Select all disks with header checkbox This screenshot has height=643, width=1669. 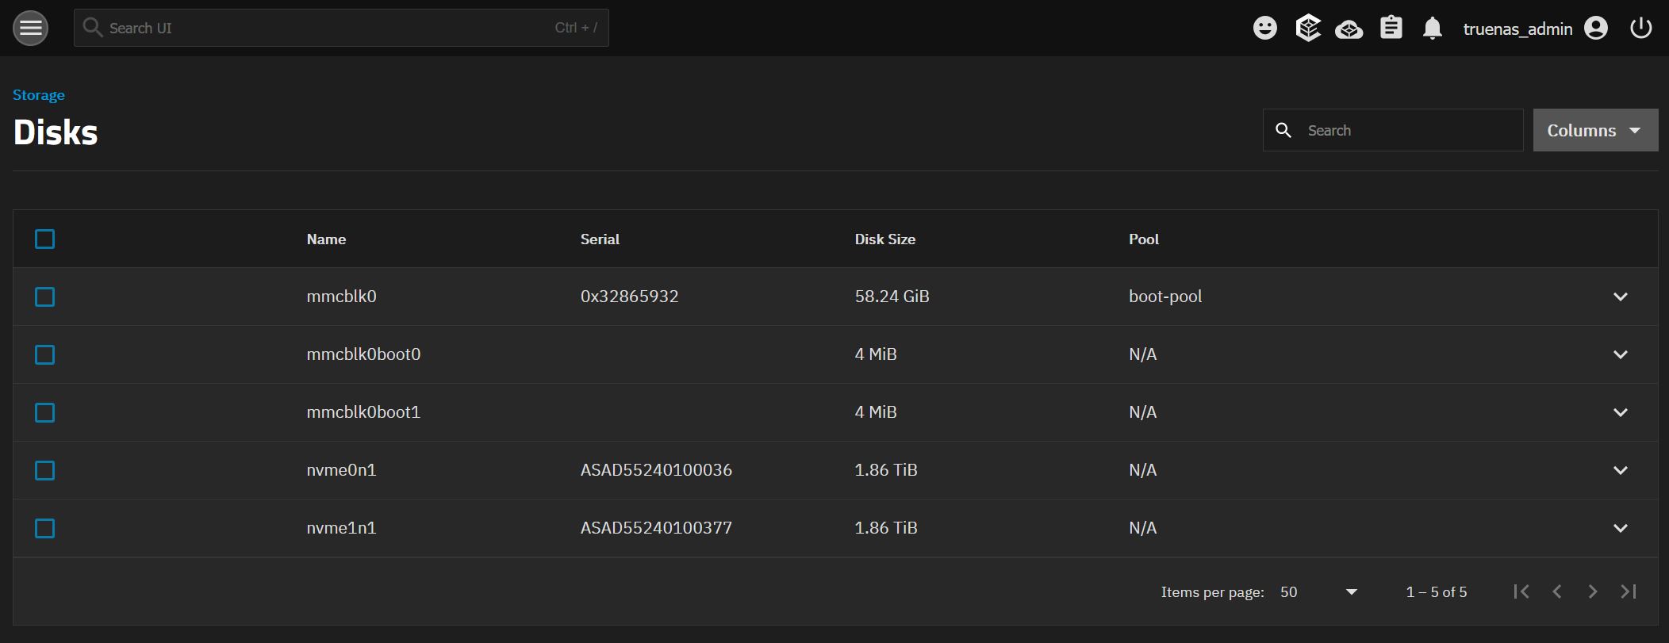pos(45,239)
